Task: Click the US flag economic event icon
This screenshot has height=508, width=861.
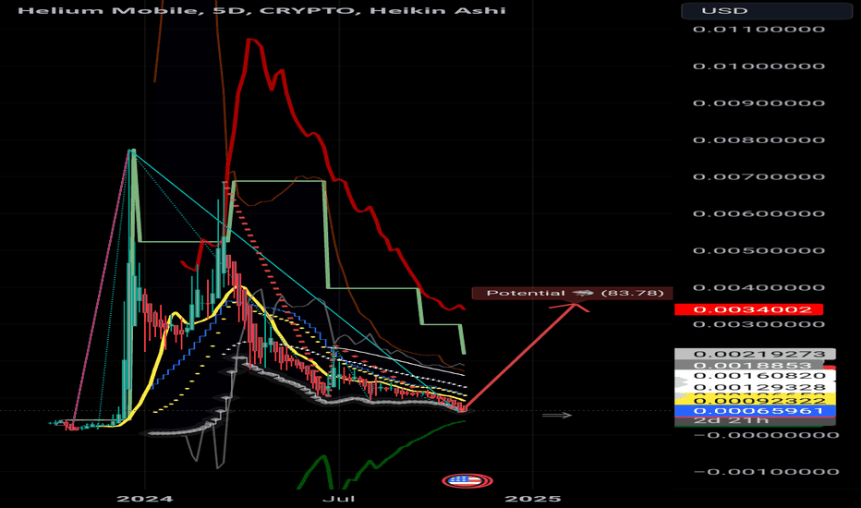Action: [467, 481]
